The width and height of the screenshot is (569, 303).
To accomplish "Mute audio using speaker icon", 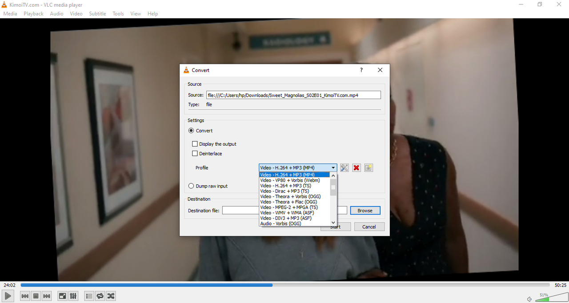I will click(x=529, y=299).
